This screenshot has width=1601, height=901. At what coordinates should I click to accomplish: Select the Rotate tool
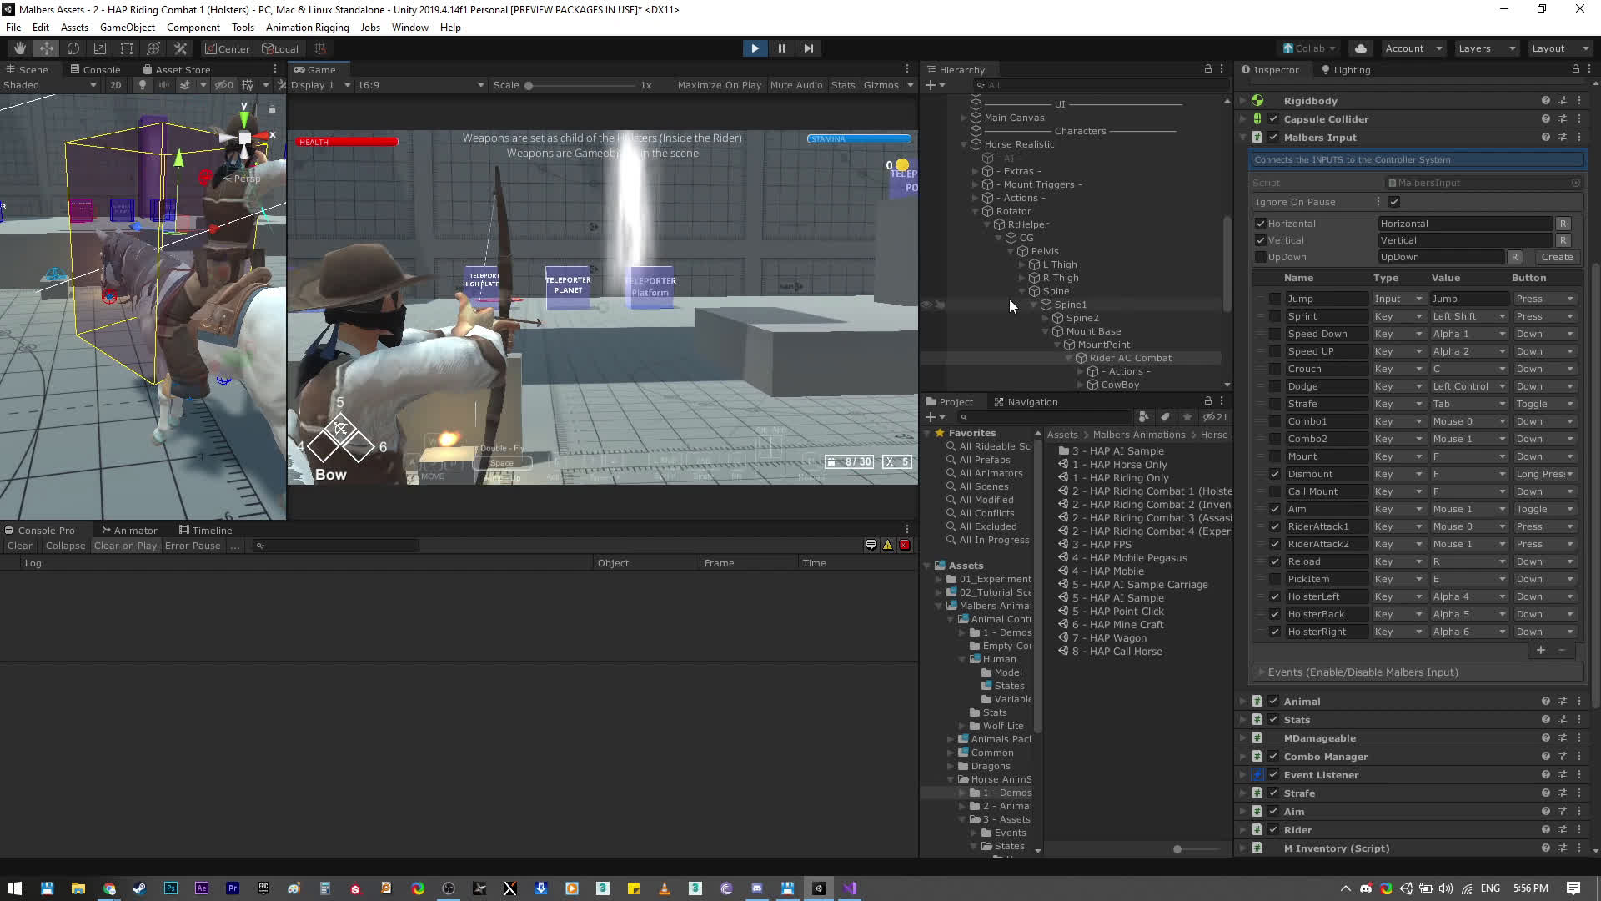tap(73, 48)
